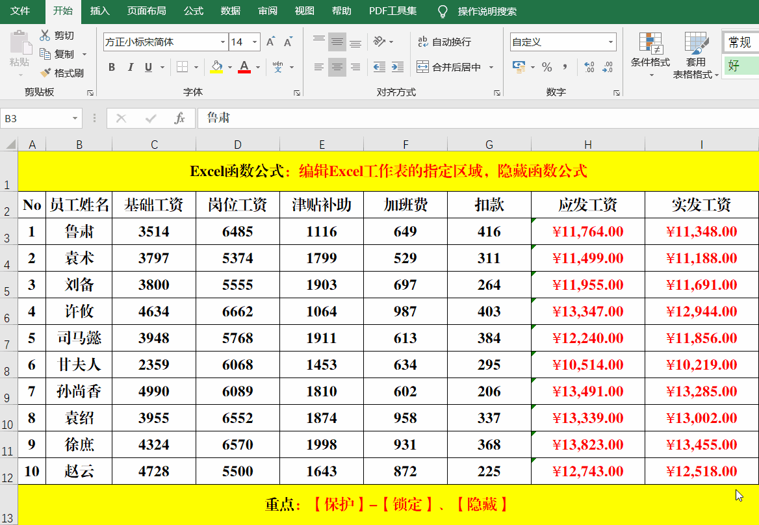Expand the Copy (复制) dropdown arrow
This screenshot has width=759, height=525.
pos(84,54)
